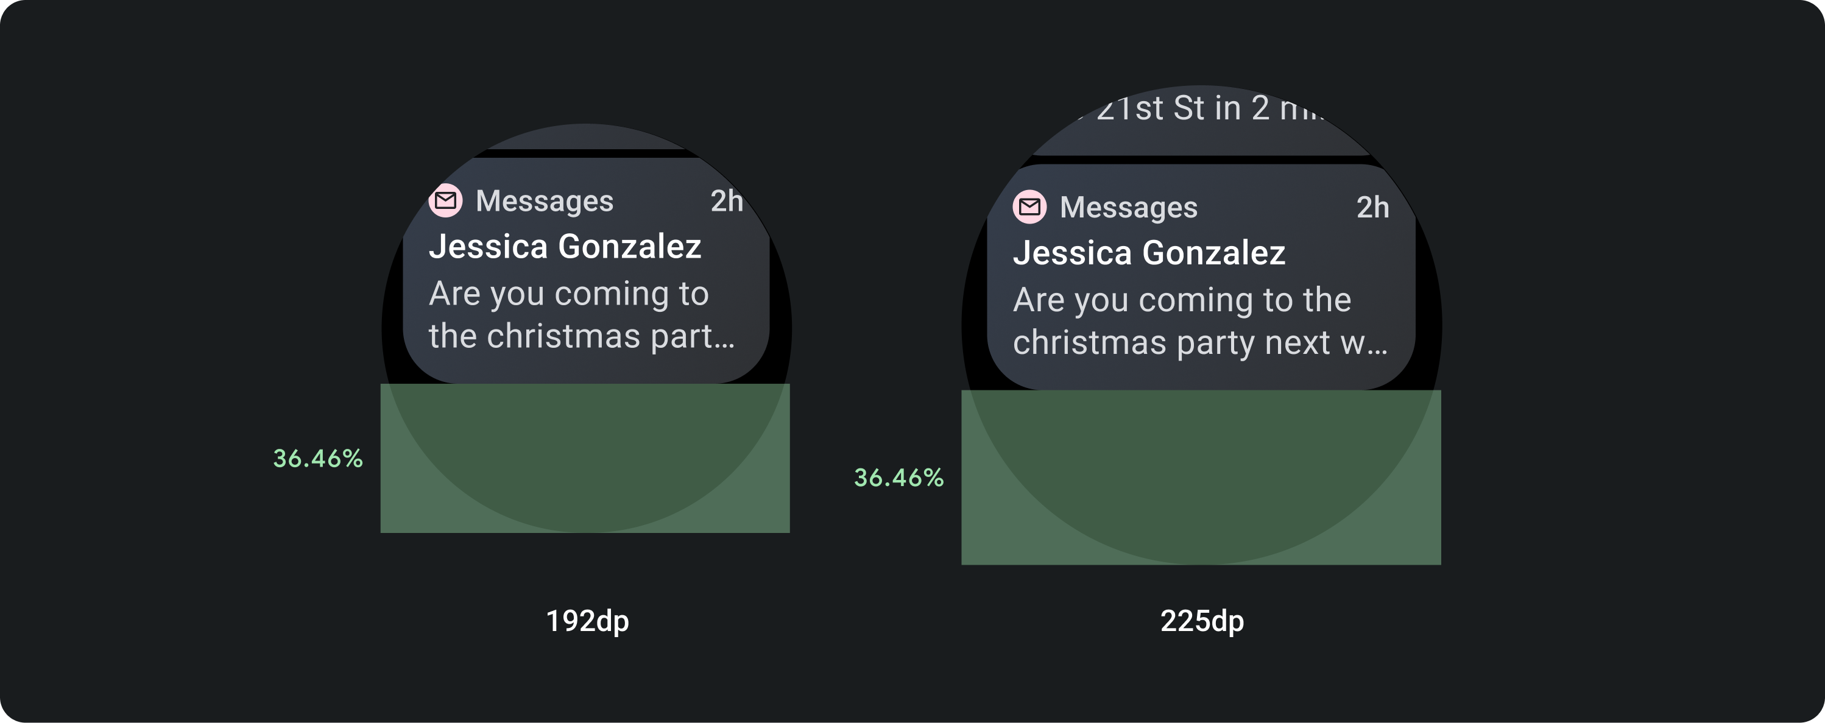The height and width of the screenshot is (723, 1825).
Task: Select the Messages app label on 192dp watch
Action: point(544,201)
